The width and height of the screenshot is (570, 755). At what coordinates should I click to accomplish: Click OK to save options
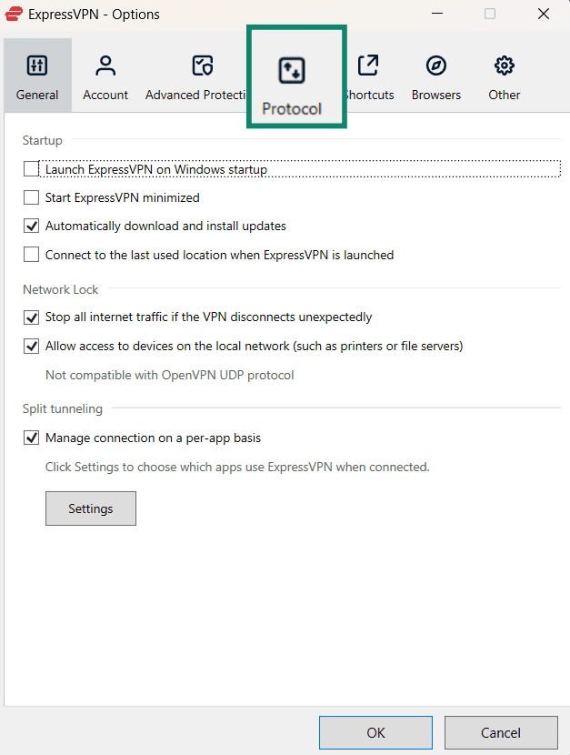tap(375, 732)
